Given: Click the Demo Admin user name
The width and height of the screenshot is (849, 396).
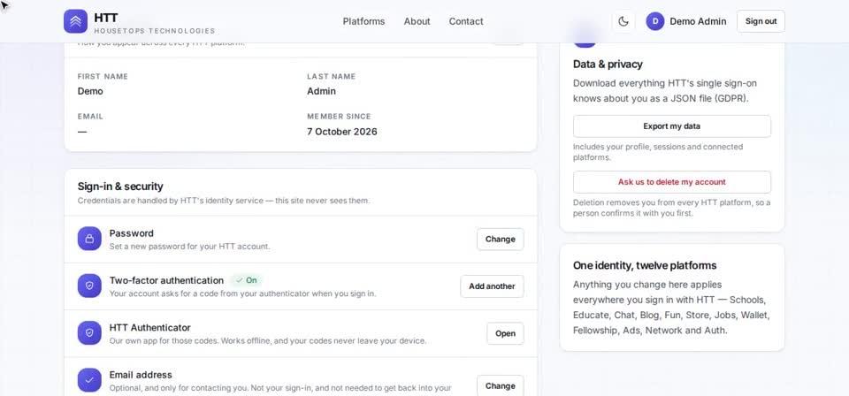Looking at the screenshot, I should pos(698,21).
